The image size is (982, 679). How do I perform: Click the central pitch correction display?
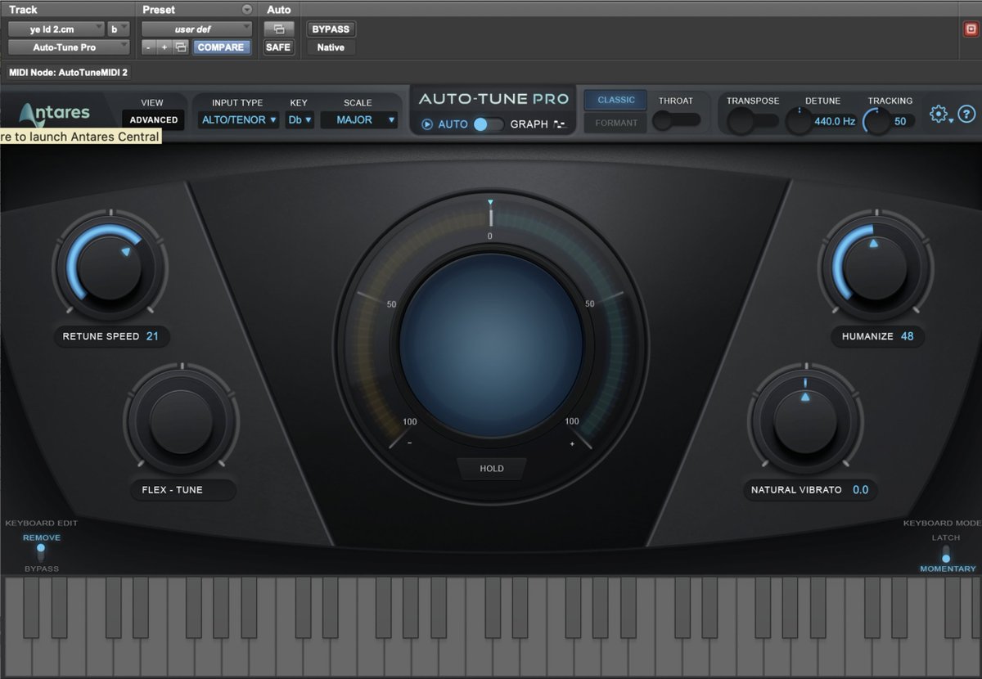click(491, 346)
